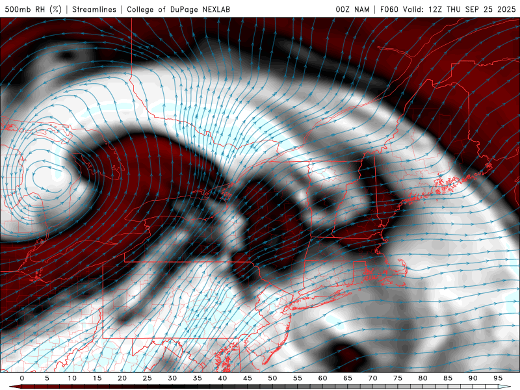
Task: Select the colorbar value "65"
Action: [x=348, y=378]
